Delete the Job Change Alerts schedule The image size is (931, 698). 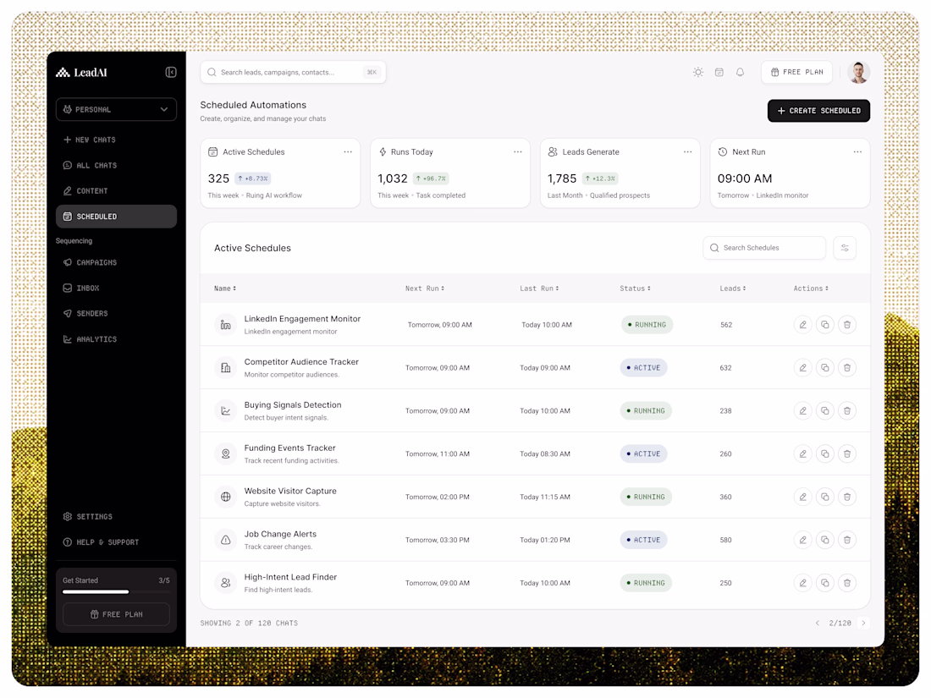coord(847,540)
